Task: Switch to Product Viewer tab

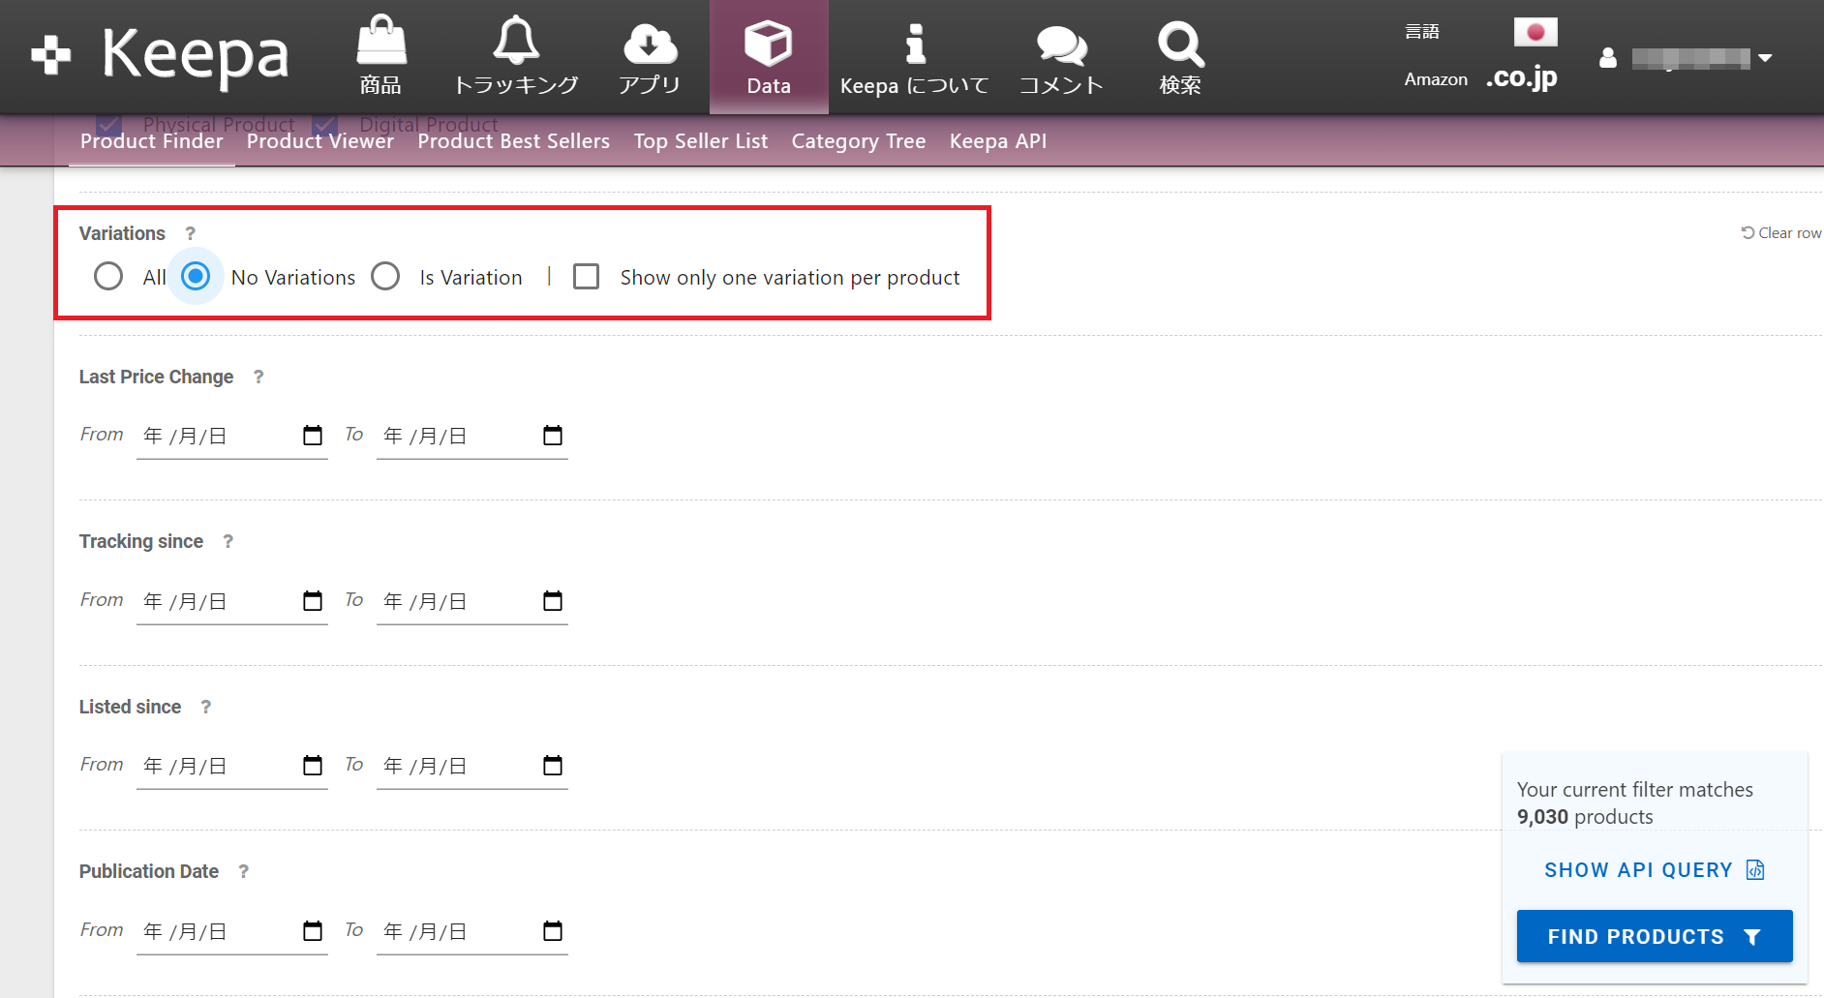Action: pyautogui.click(x=320, y=141)
